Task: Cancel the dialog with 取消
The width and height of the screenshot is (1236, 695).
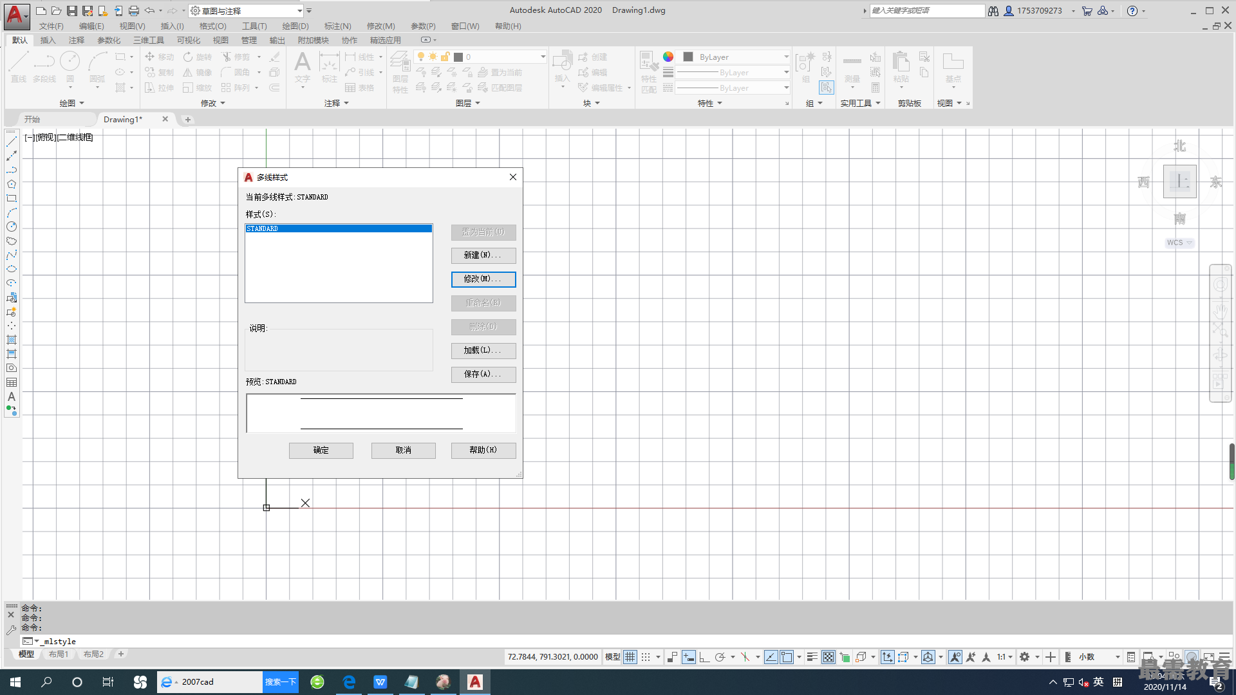Action: pos(403,450)
